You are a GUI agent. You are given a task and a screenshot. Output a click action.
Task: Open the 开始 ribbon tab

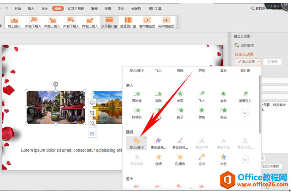(17, 9)
